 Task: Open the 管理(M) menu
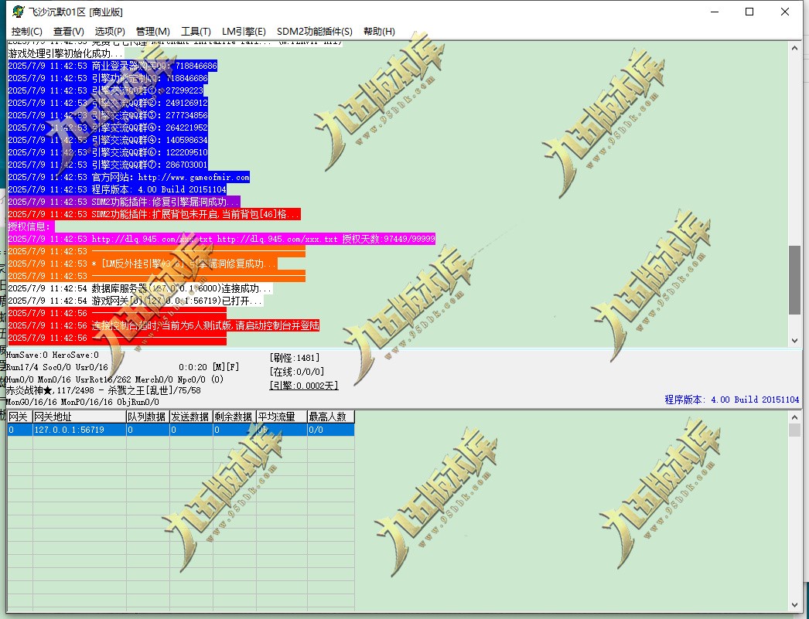tap(152, 32)
